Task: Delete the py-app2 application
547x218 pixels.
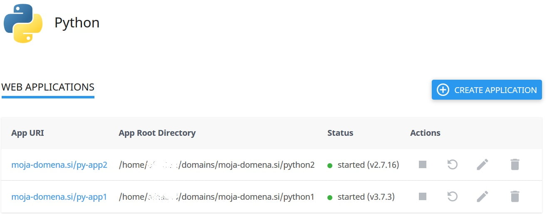Action: pyautogui.click(x=515, y=165)
